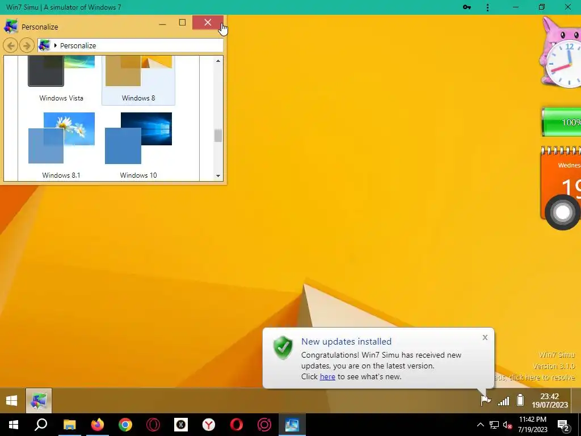This screenshot has height=436, width=581.
Task: Select the Windows Vista theme
Action: coord(61,81)
